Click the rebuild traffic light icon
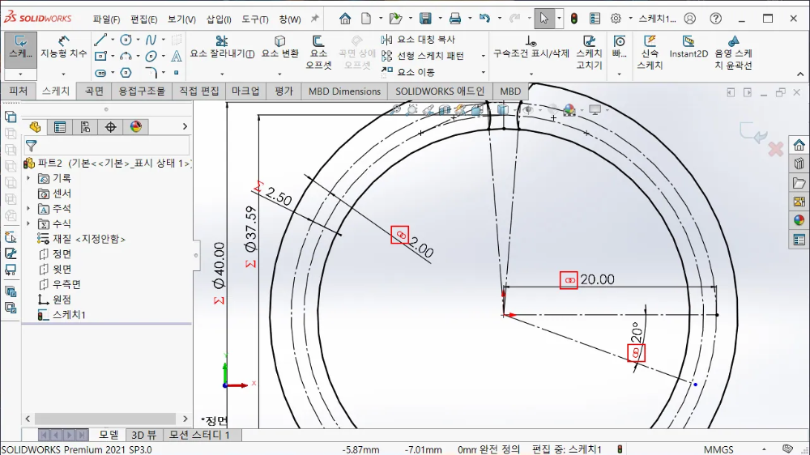The height and width of the screenshot is (455, 810). coord(574,19)
